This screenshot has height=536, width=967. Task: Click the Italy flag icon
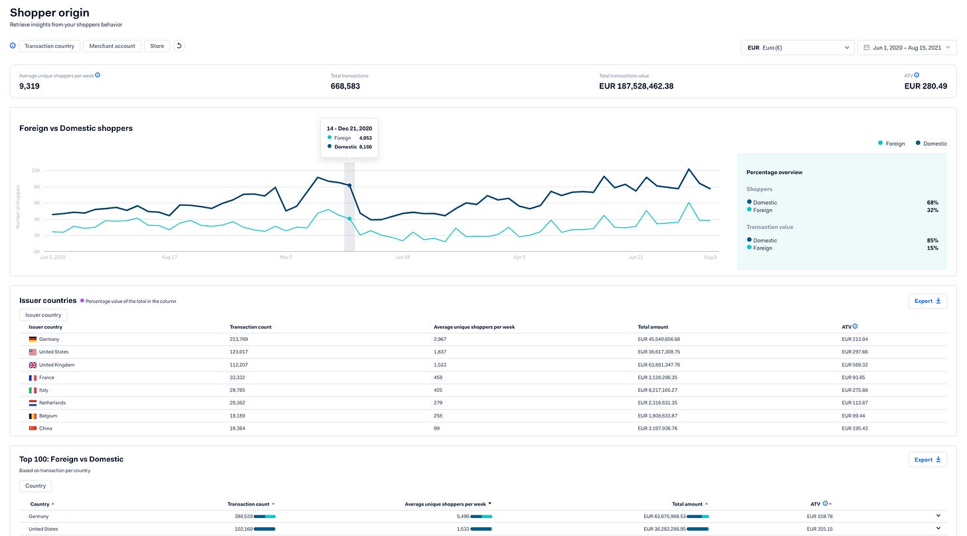(33, 390)
